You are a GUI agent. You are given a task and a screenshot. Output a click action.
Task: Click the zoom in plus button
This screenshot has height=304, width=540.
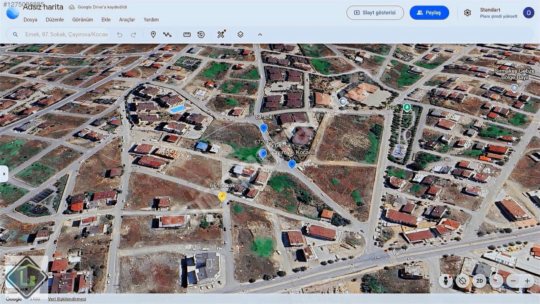527,281
